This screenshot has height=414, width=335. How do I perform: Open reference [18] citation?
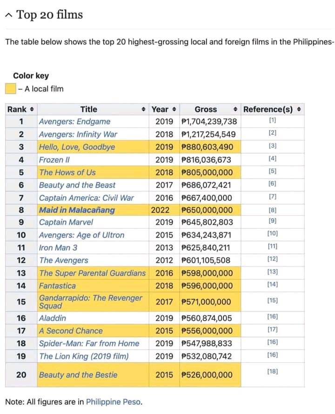273,372
